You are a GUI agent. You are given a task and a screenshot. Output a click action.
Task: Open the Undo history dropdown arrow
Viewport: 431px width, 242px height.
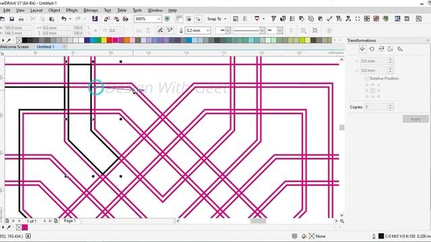(x=70, y=19)
